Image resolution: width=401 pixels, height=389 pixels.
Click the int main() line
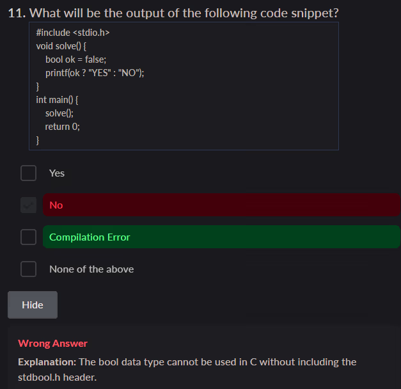click(57, 100)
